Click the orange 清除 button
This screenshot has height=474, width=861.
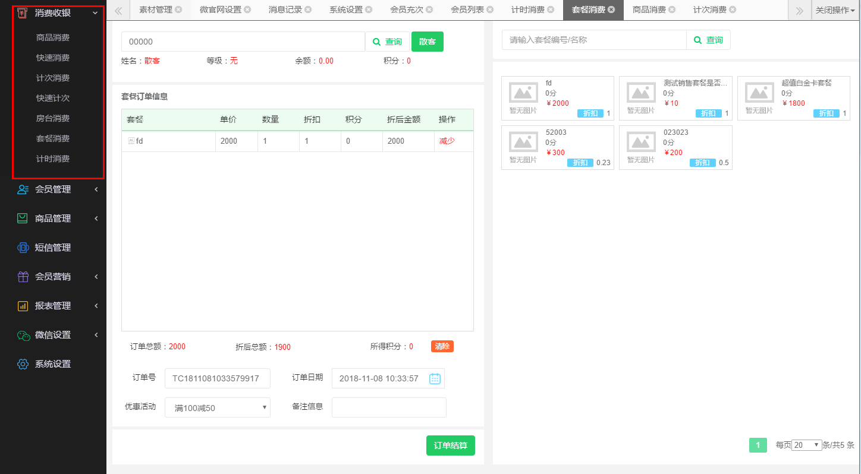[442, 346]
